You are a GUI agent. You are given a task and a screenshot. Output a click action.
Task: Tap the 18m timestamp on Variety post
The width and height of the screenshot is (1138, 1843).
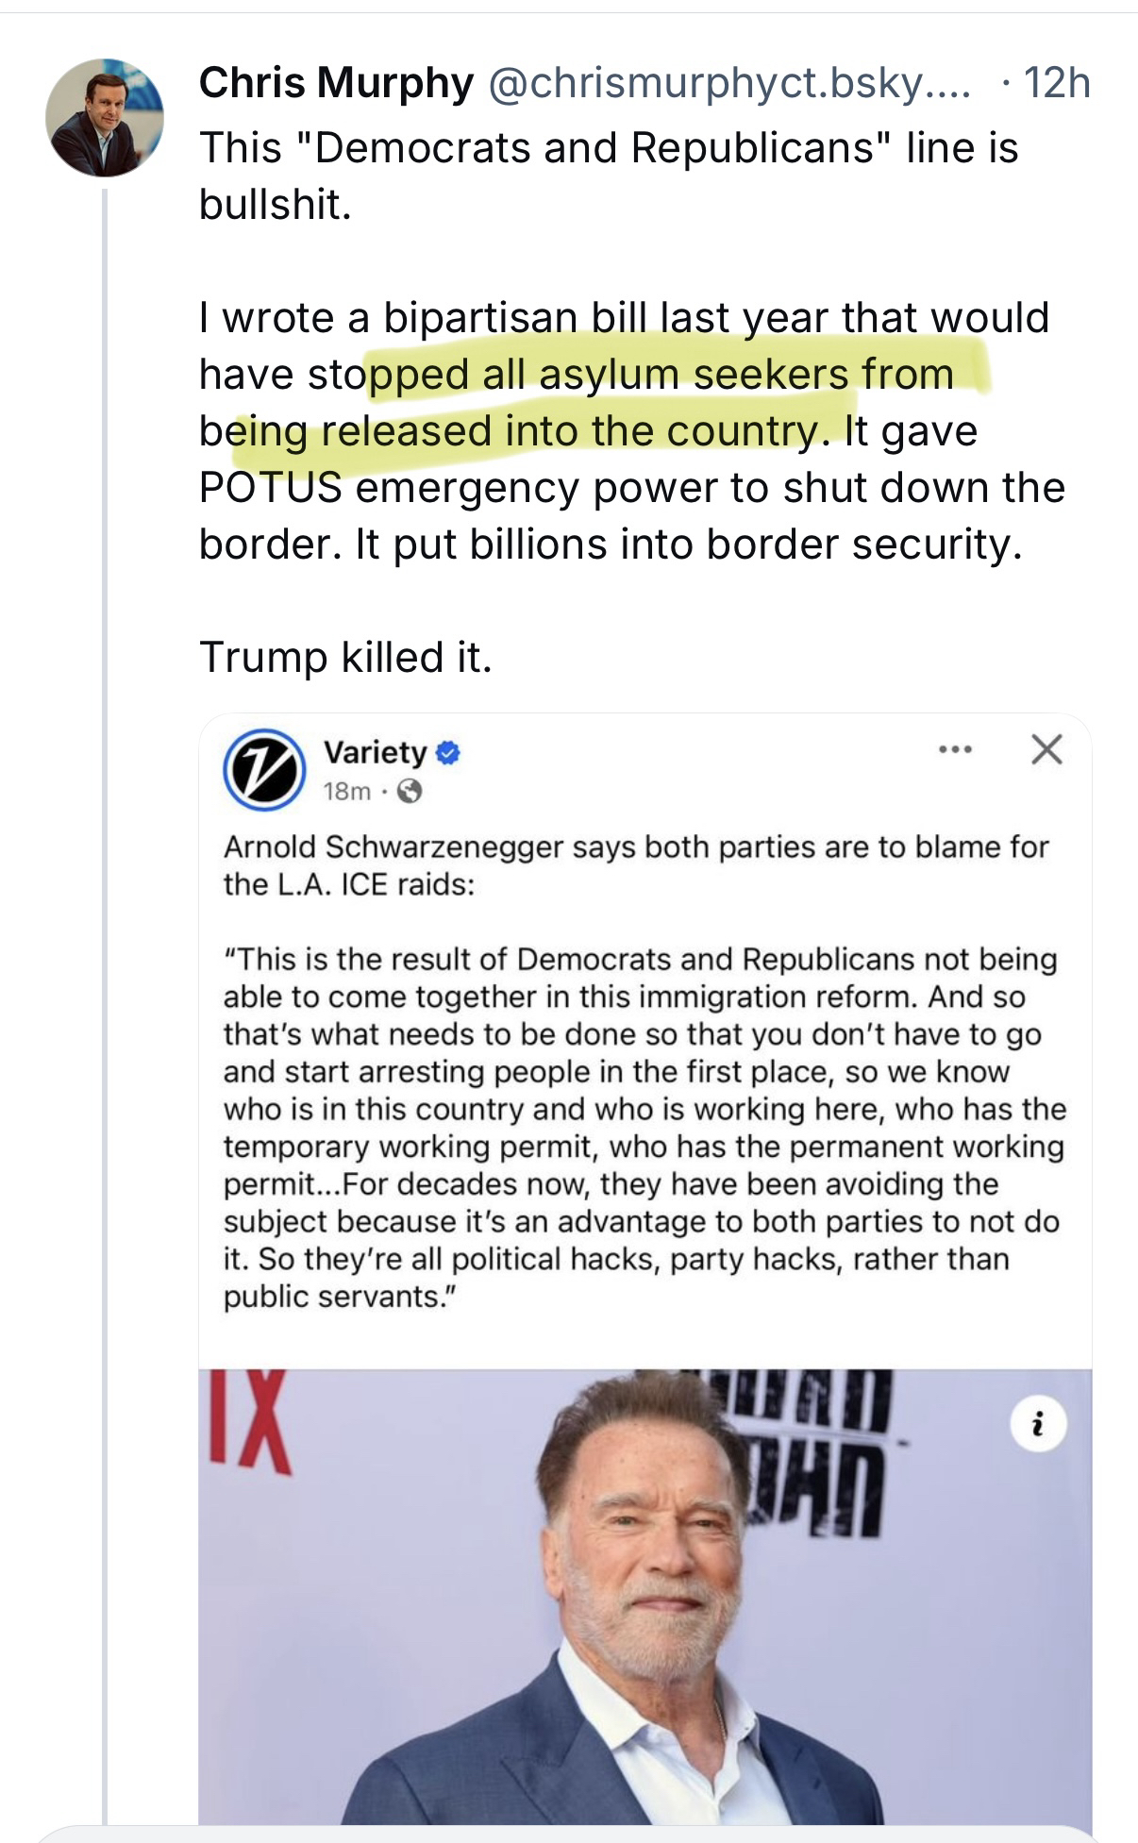[346, 792]
